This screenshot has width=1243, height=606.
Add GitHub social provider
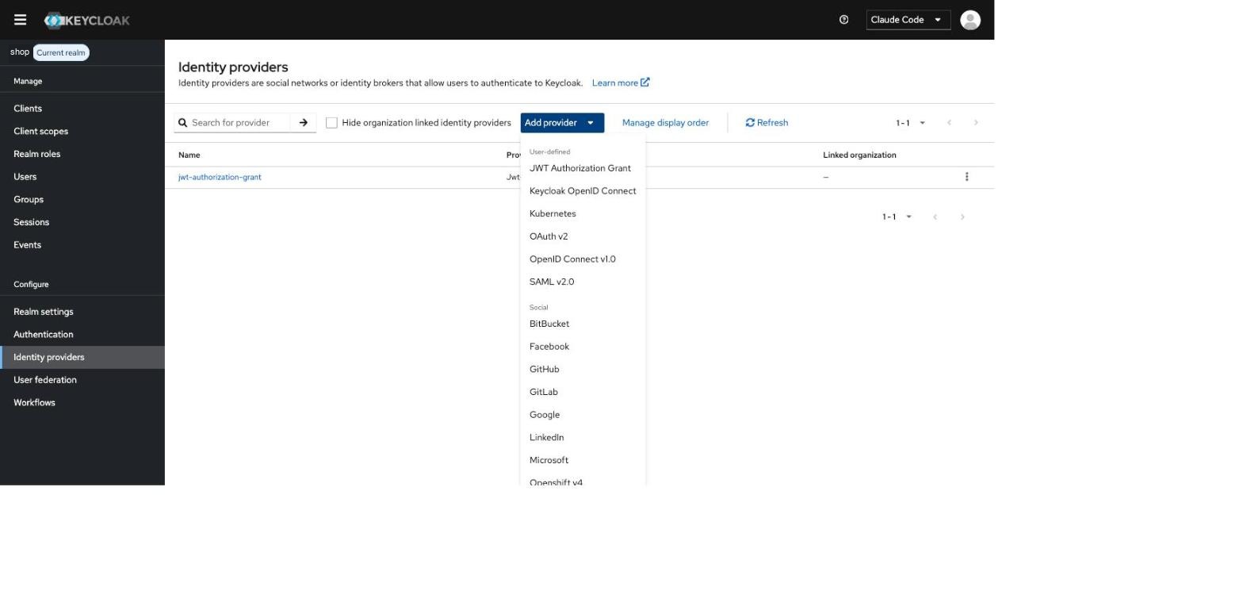pyautogui.click(x=583, y=370)
